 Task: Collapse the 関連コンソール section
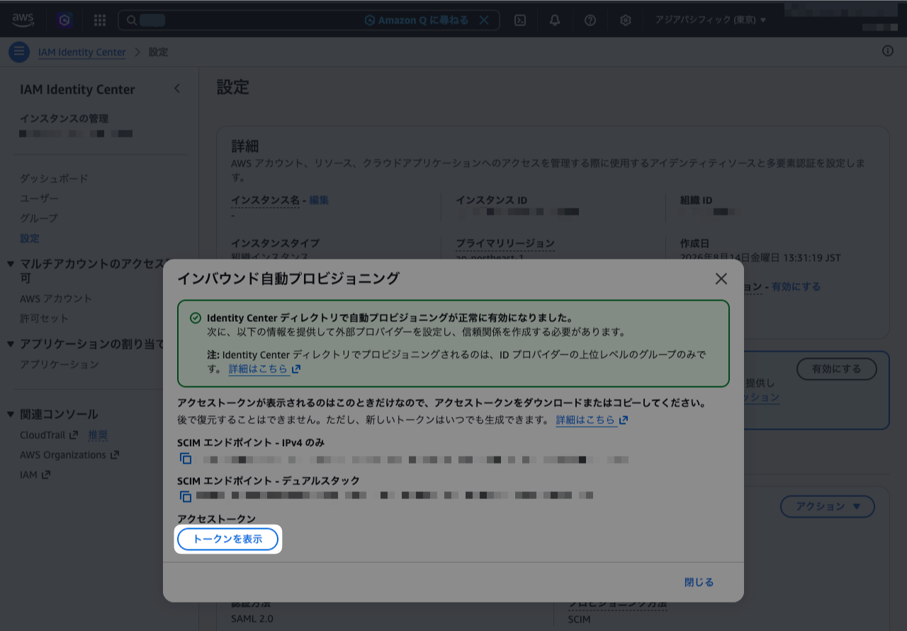tap(11, 414)
